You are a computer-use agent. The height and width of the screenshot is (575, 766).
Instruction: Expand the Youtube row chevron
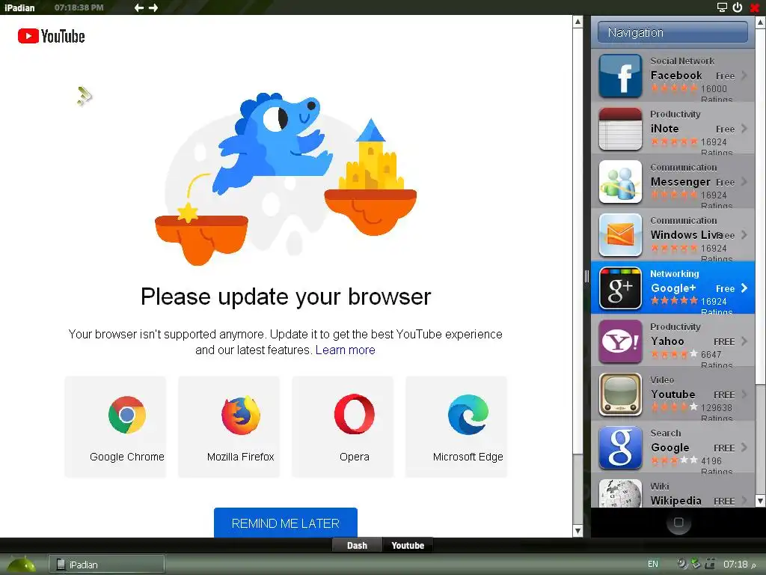click(x=744, y=394)
